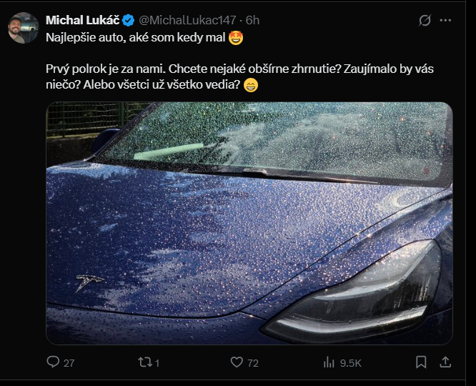Screen dimensions: 476x386
Task: Click the tweet text starting 'Prvý polrok'
Action: (x=240, y=77)
